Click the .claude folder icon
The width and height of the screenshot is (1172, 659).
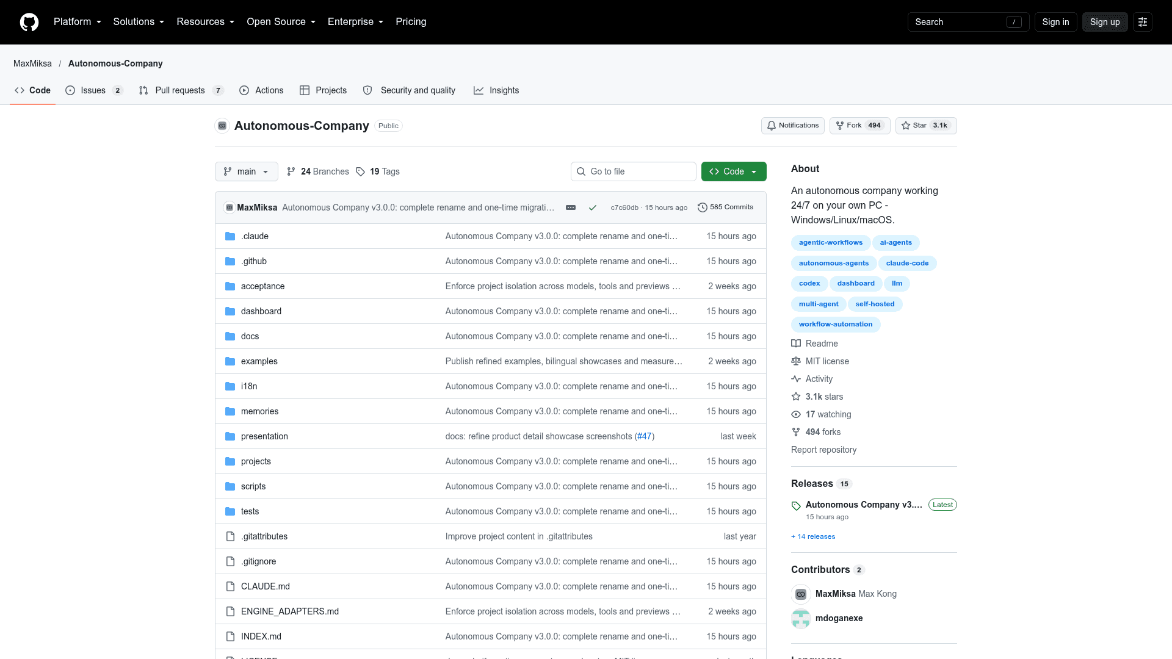(x=230, y=236)
